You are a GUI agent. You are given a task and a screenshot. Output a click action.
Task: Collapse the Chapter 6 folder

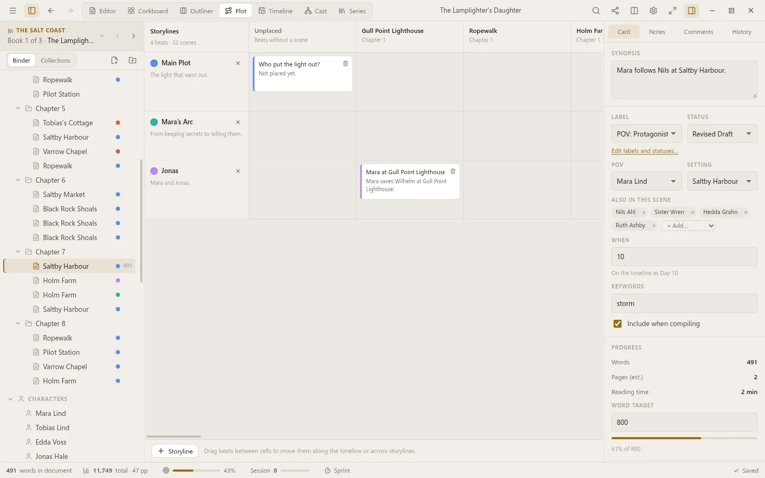[18, 180]
